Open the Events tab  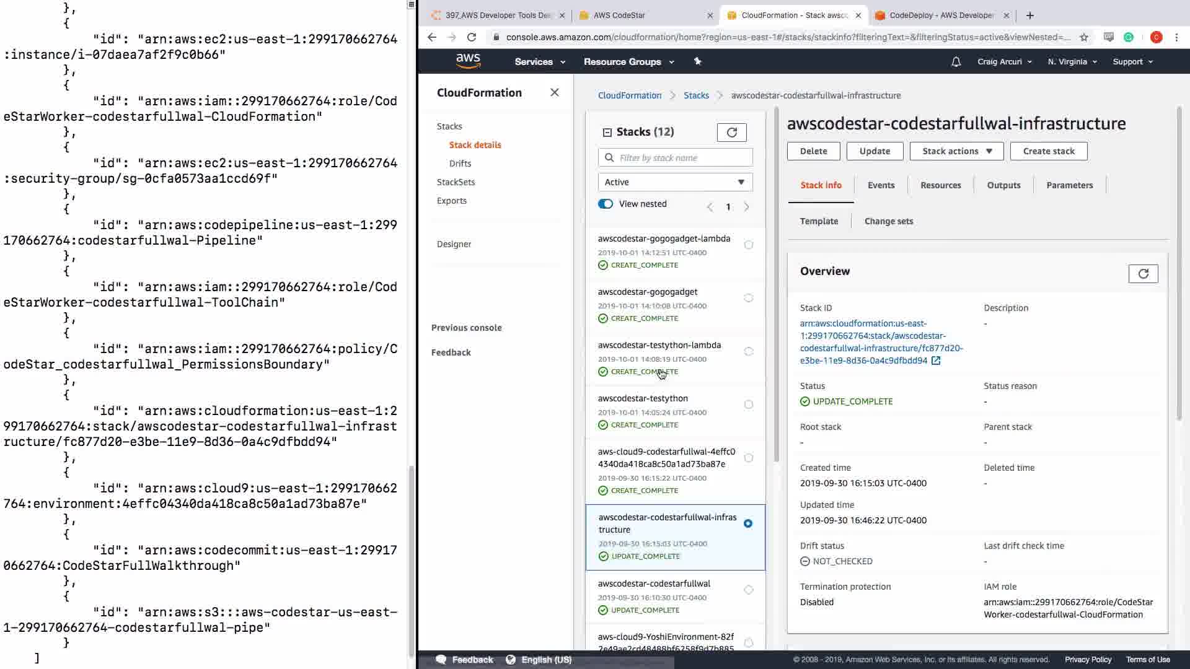point(881,185)
